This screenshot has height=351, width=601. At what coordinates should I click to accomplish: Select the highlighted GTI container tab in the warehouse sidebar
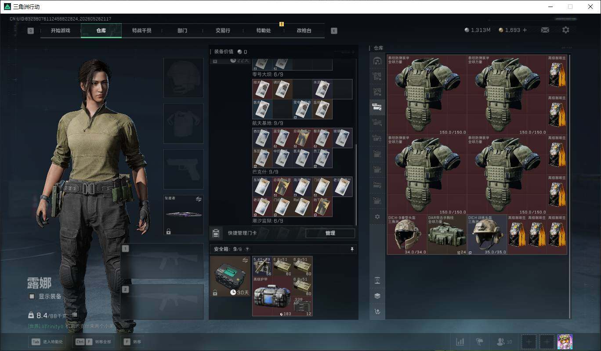pyautogui.click(x=377, y=107)
